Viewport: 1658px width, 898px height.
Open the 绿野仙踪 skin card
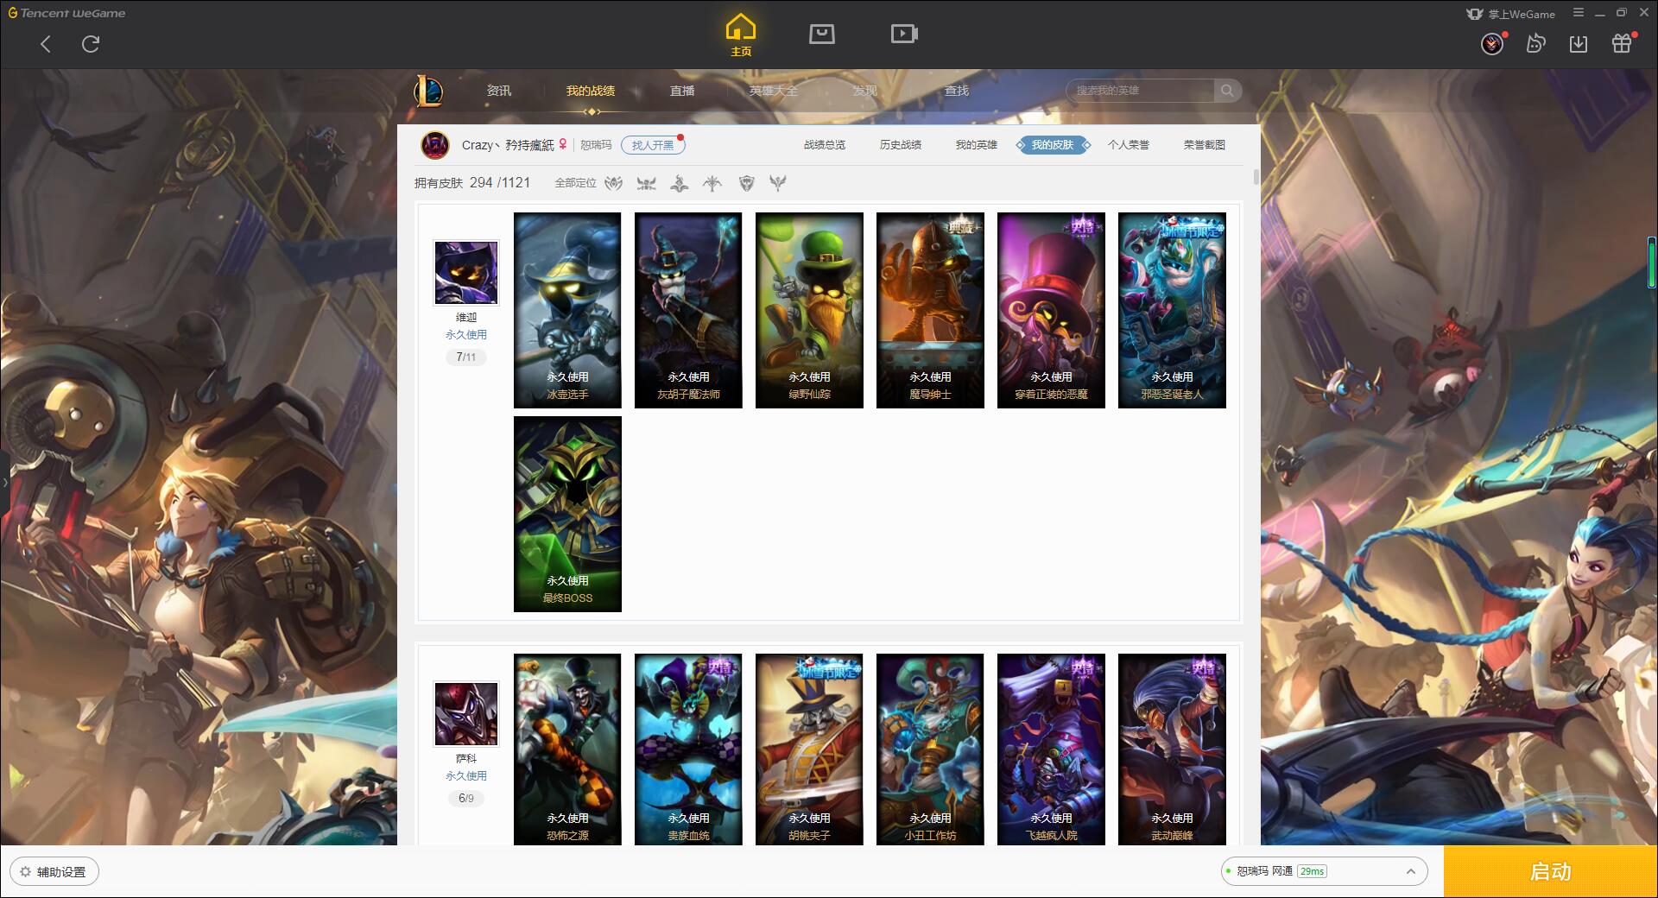809,310
